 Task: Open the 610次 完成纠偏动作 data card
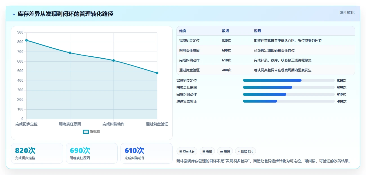[x=146, y=153]
